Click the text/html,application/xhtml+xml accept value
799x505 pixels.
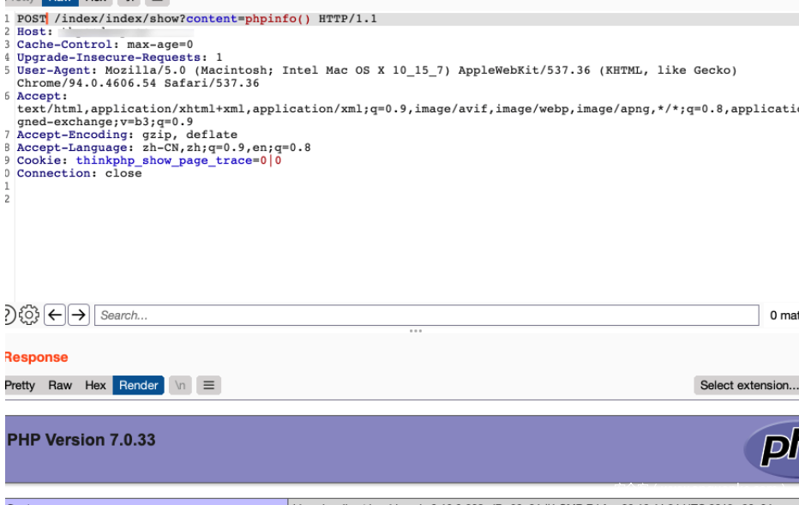[x=135, y=109]
